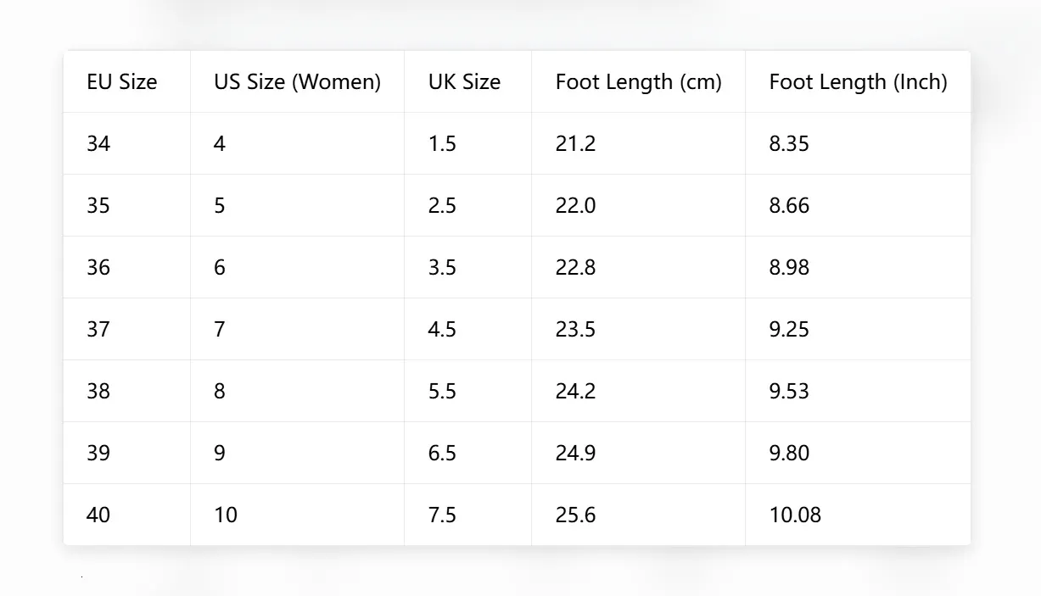The width and height of the screenshot is (1041, 596).
Task: Select the 9.53 inch cell
Action: coord(858,391)
